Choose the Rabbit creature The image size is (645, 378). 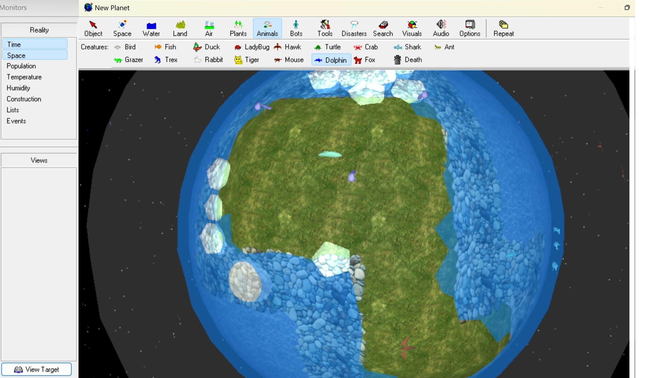[x=208, y=60]
